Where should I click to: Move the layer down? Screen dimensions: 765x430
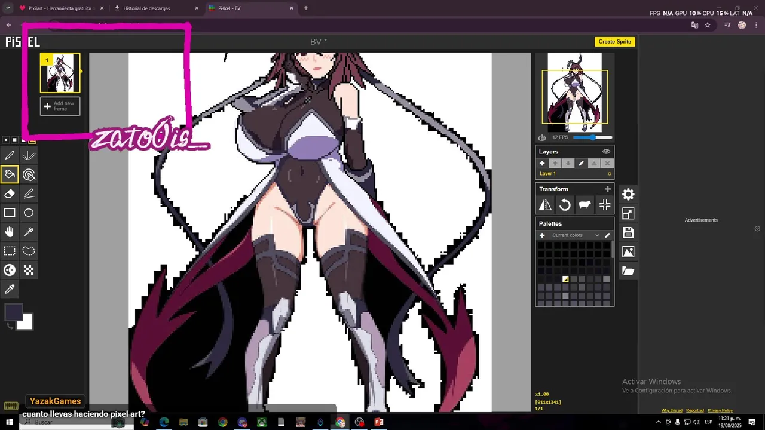(568, 163)
